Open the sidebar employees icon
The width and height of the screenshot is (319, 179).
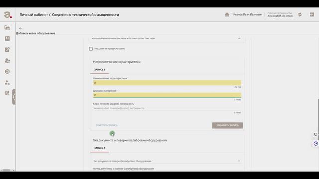tap(7, 61)
